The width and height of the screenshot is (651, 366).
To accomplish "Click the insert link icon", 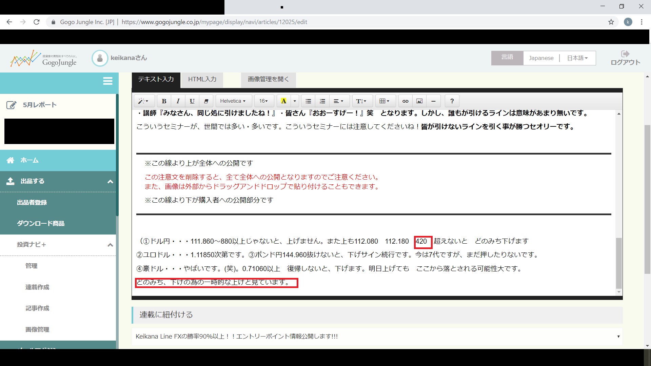I will [x=405, y=101].
